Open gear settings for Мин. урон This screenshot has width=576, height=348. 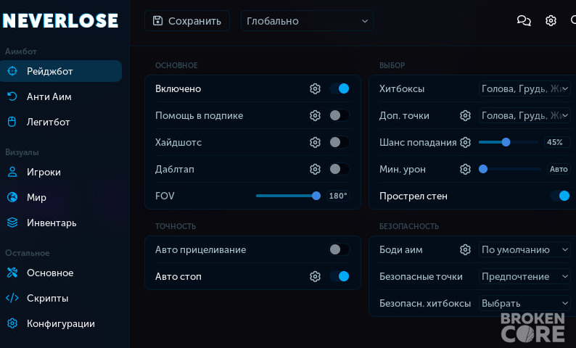465,169
